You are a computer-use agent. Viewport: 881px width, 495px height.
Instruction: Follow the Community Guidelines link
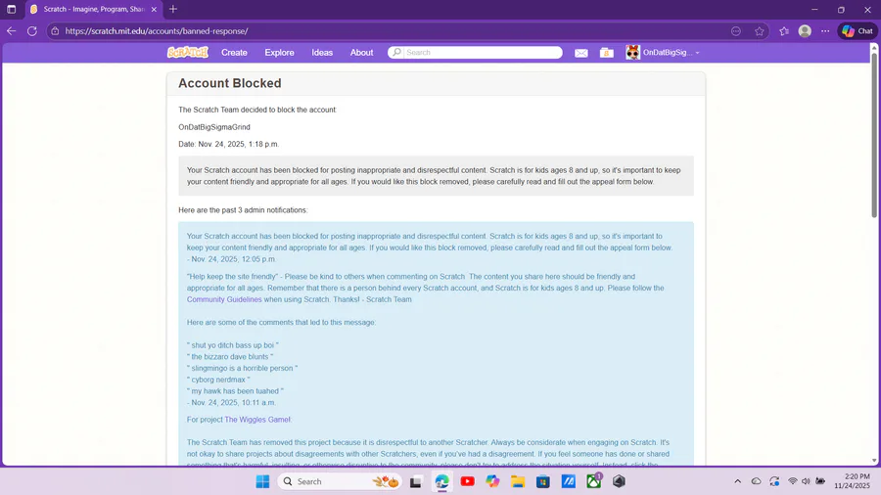pos(224,299)
